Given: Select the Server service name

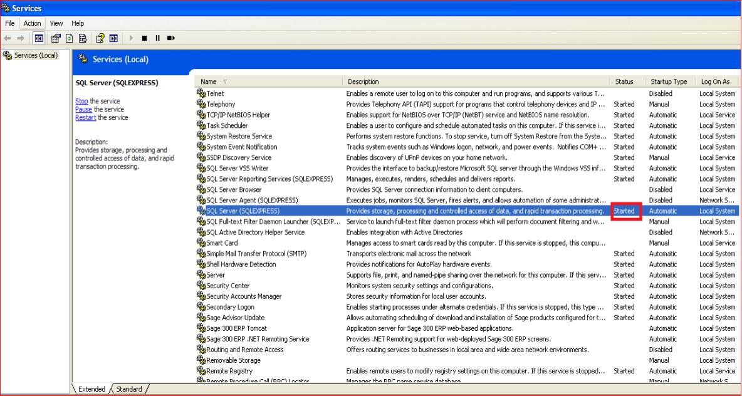Looking at the screenshot, I should pos(216,275).
